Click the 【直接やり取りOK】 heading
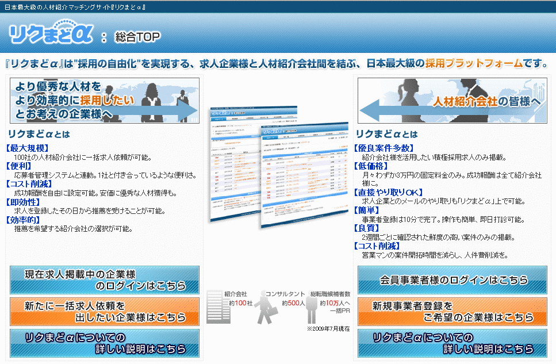 coord(388,192)
